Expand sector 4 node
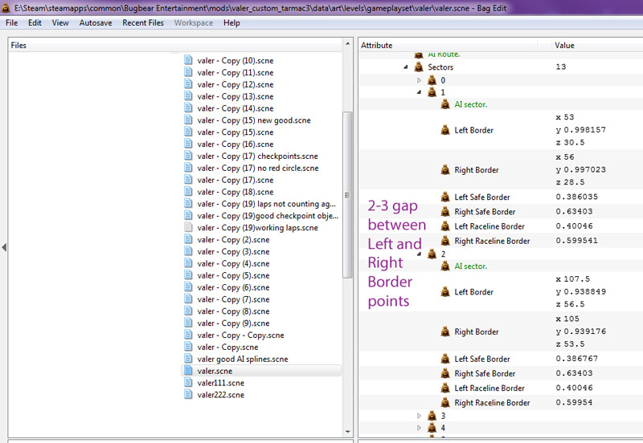The width and height of the screenshot is (643, 443). [x=419, y=428]
